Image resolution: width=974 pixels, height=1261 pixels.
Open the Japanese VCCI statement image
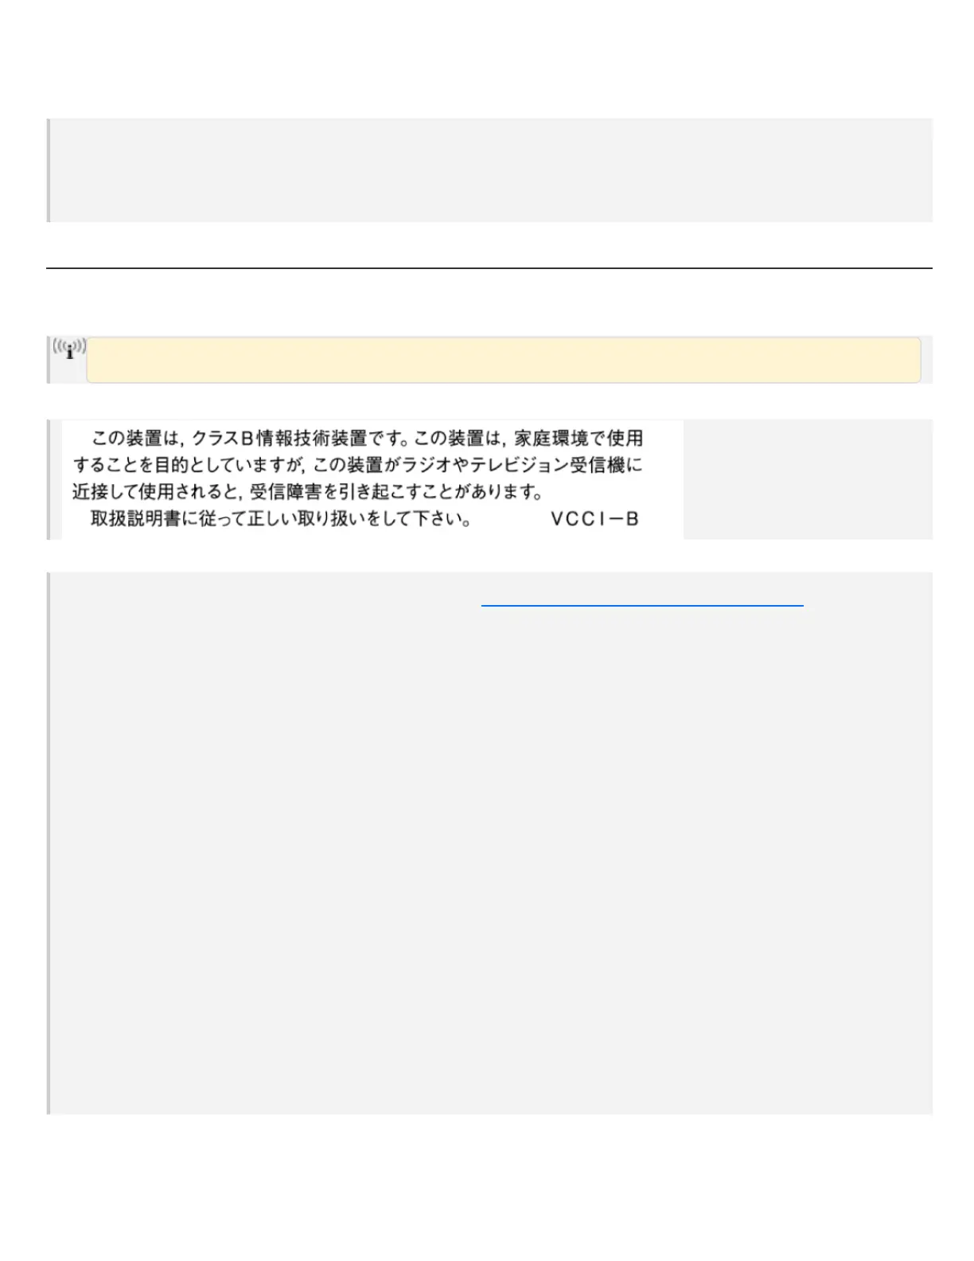(372, 479)
